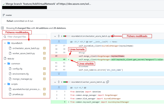Click the diffstat bar of worker file
This screenshot has width=164, height=104.
[x=67, y=82]
